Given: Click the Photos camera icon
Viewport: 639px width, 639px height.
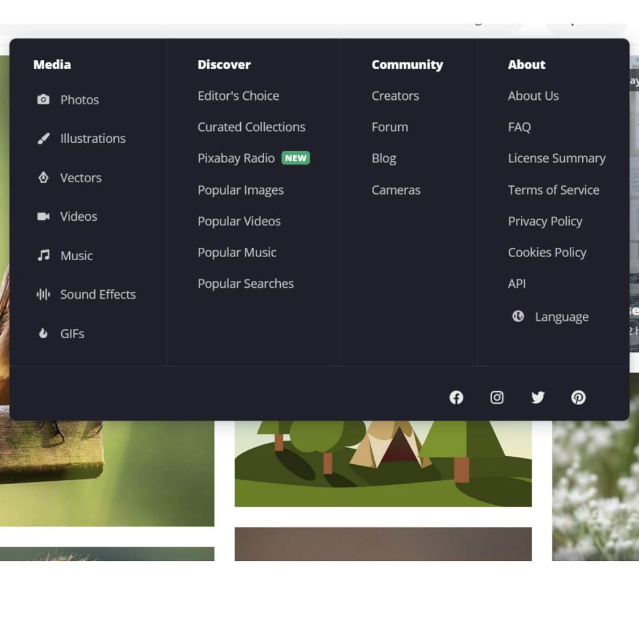Looking at the screenshot, I should 43,100.
